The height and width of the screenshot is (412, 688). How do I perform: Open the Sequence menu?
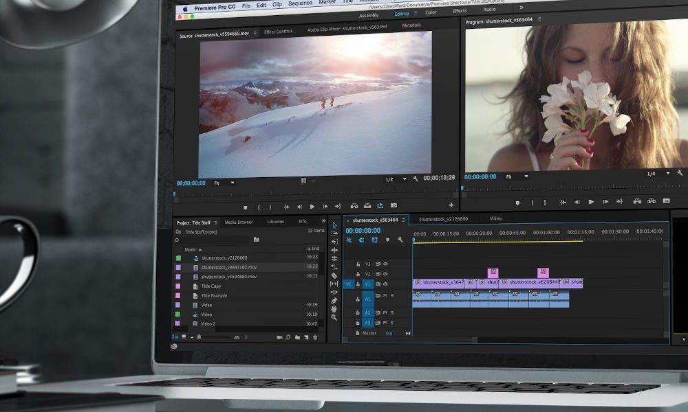click(300, 3)
